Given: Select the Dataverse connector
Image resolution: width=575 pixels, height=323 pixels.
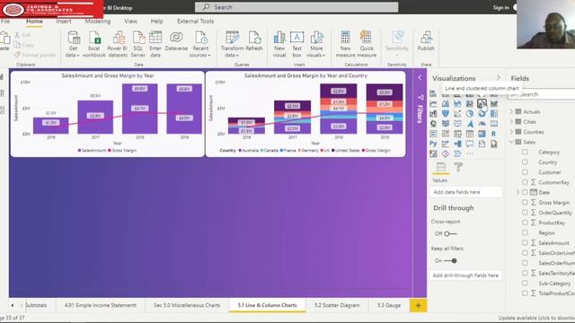Looking at the screenshot, I should (x=176, y=41).
